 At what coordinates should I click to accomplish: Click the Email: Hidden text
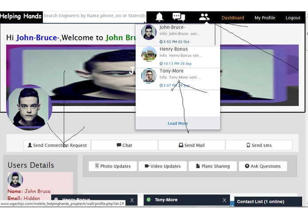click(x=24, y=198)
